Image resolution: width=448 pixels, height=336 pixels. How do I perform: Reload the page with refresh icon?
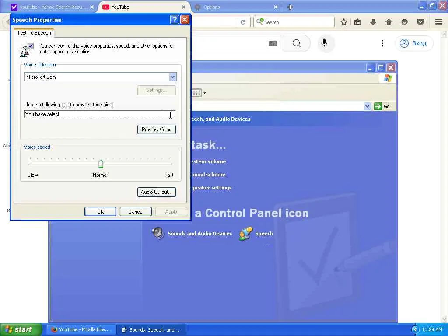click(243, 22)
